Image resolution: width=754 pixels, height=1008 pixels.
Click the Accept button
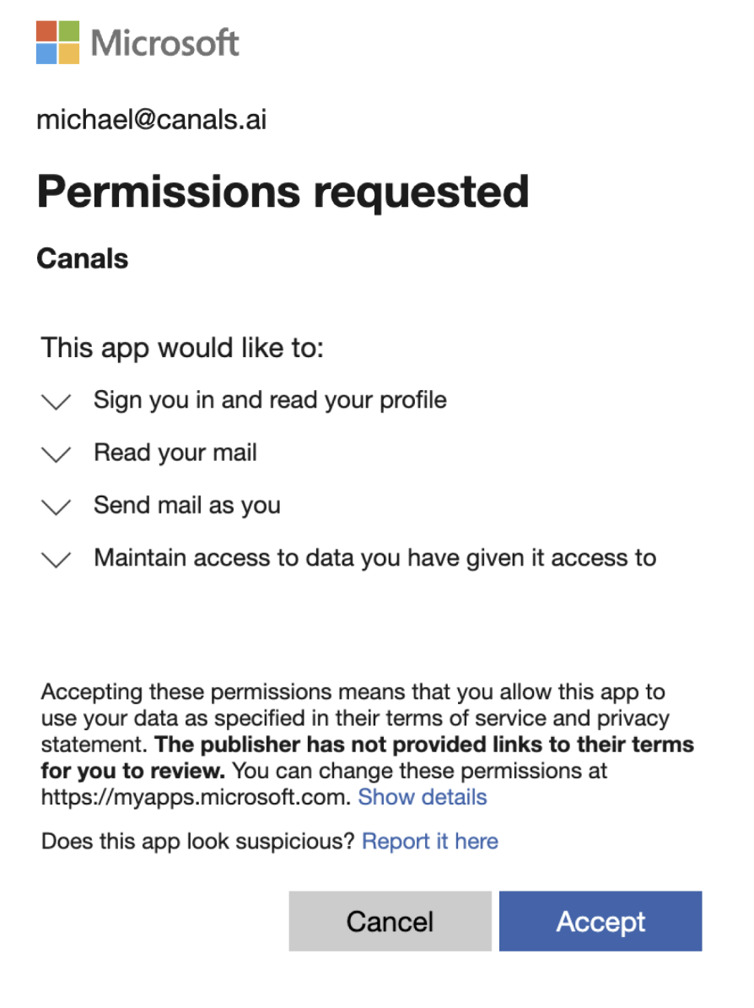pos(601,921)
